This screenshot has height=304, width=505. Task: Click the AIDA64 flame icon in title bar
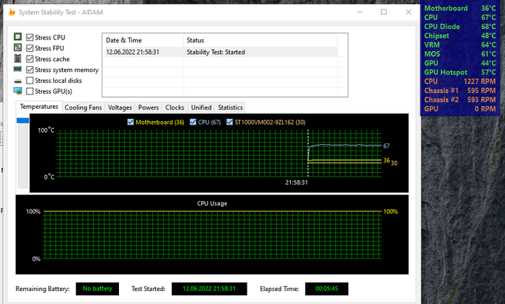[12, 12]
